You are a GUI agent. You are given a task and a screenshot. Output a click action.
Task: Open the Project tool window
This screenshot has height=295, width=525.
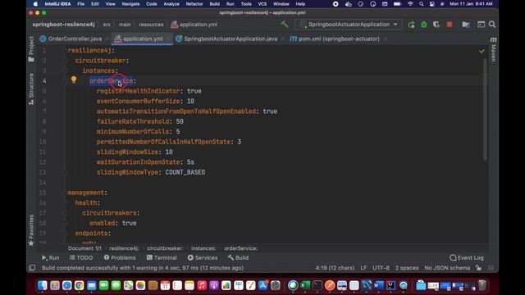click(31, 49)
